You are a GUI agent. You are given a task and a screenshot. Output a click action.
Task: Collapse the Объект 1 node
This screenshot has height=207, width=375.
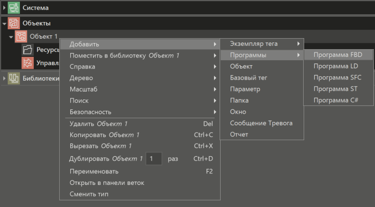[x=11, y=37]
